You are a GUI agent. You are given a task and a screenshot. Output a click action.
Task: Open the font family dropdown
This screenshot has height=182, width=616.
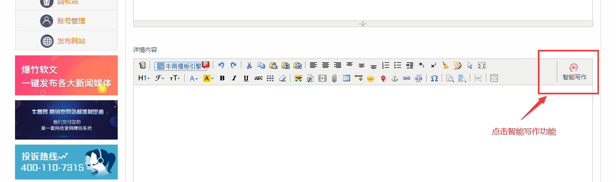pyautogui.click(x=160, y=78)
